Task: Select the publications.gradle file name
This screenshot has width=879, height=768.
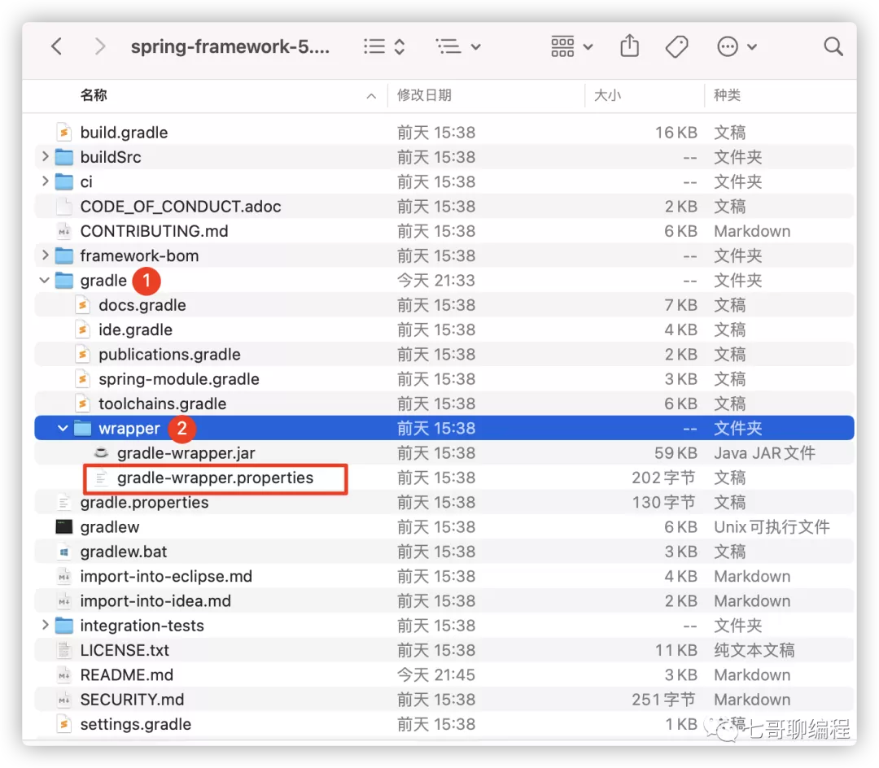Action: 169,355
